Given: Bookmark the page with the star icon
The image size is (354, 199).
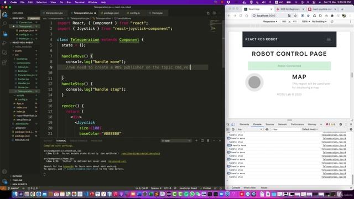Looking at the screenshot, I should tap(295, 15).
